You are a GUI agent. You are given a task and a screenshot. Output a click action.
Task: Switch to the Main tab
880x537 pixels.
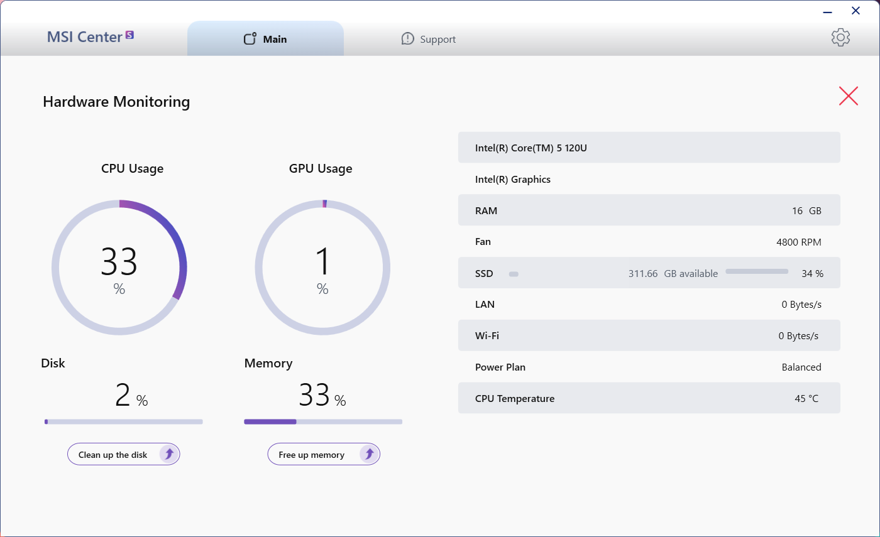[265, 39]
